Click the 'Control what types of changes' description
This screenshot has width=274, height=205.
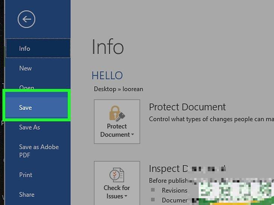point(211,119)
